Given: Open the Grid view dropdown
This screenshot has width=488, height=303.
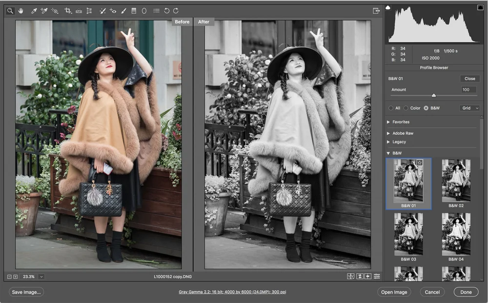Looking at the screenshot, I should (469, 108).
